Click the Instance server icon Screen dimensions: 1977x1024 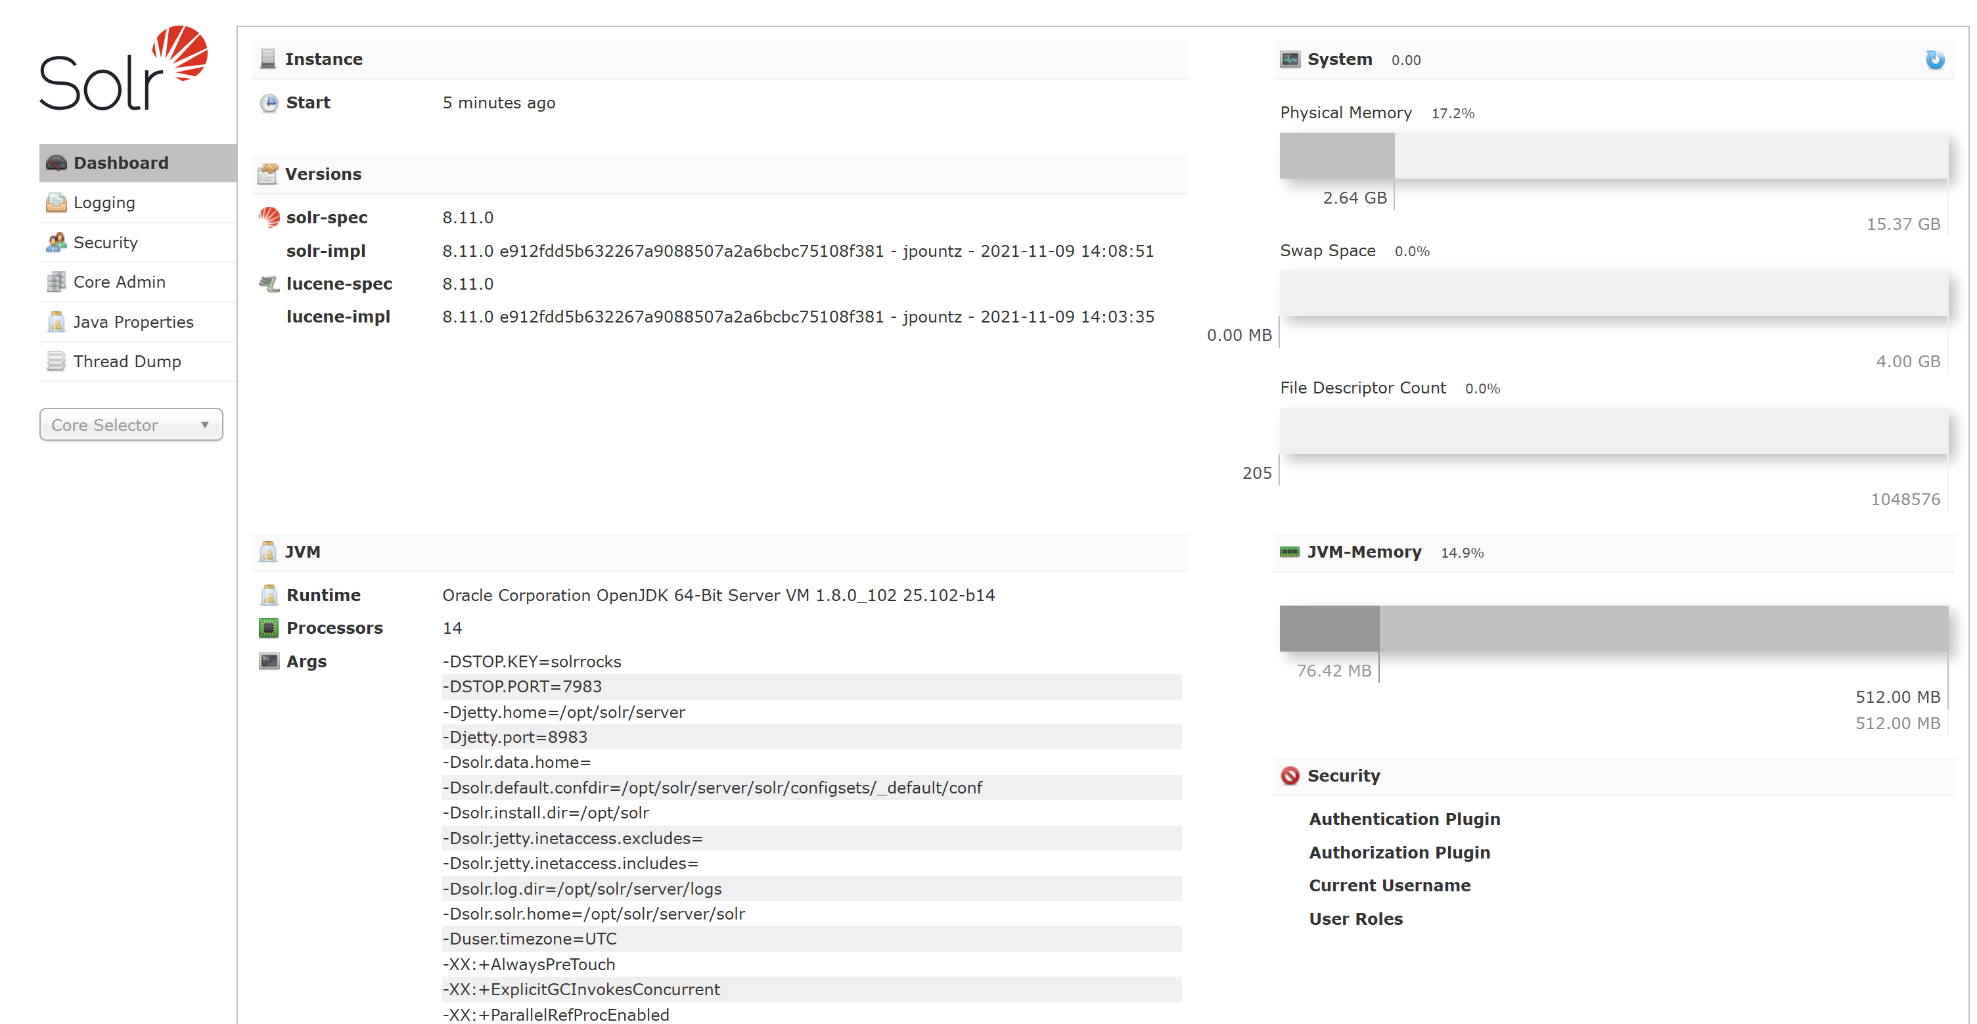[x=268, y=59]
